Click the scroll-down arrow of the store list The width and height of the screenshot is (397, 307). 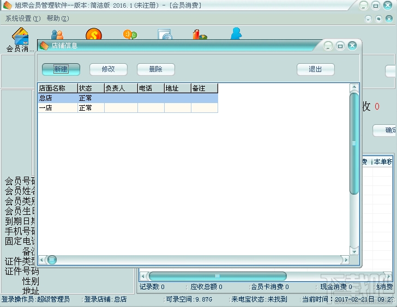pos(354,251)
